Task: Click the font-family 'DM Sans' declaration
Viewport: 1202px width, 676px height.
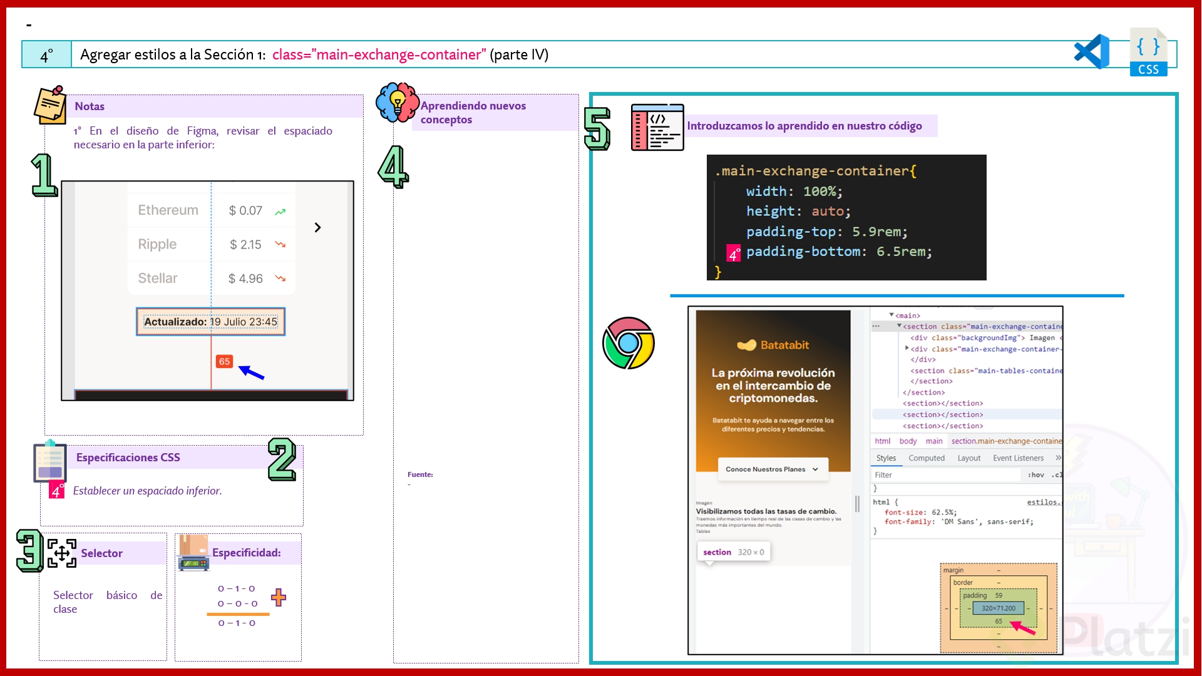Action: tap(958, 522)
